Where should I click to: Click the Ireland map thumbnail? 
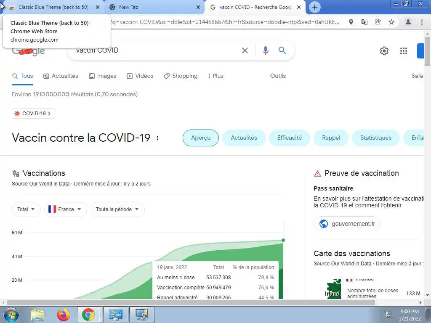click(x=333, y=289)
